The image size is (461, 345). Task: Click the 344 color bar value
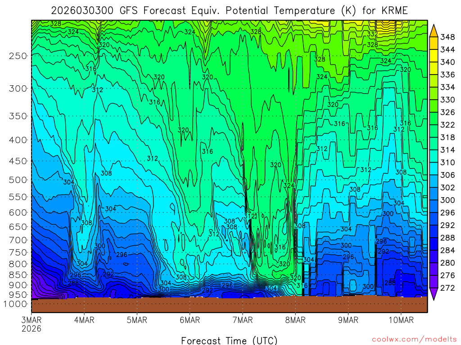tap(447, 49)
